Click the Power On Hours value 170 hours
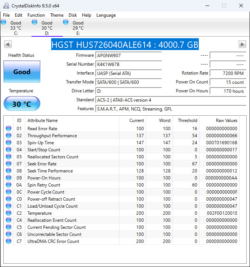The image size is (250, 267). click(228, 91)
